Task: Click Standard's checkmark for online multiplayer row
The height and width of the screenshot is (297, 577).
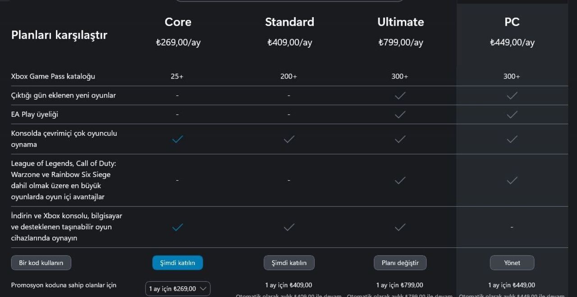Action: tap(289, 139)
